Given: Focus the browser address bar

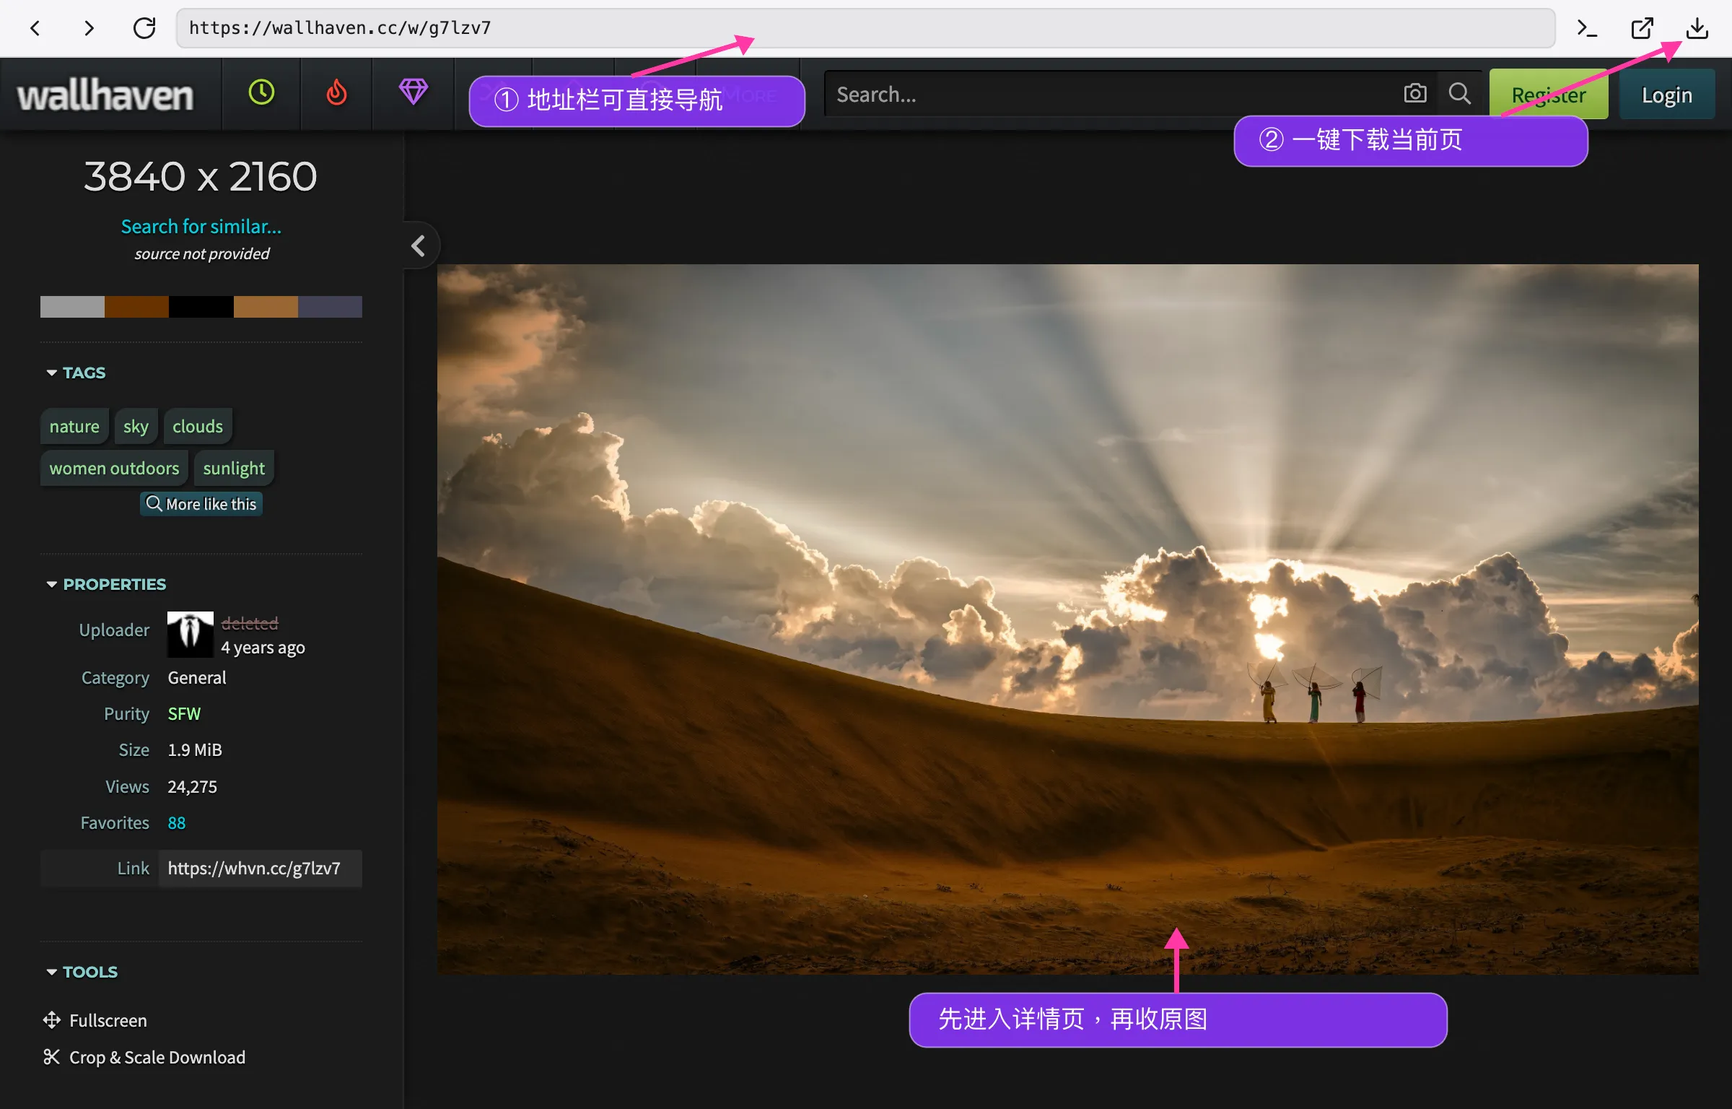Looking at the screenshot, I should [865, 28].
